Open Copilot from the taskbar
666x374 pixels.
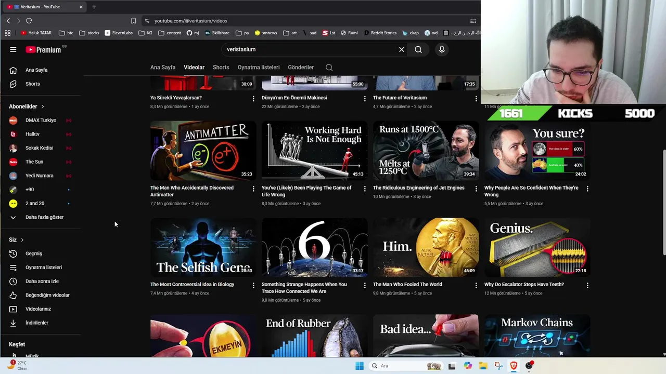pos(468,366)
